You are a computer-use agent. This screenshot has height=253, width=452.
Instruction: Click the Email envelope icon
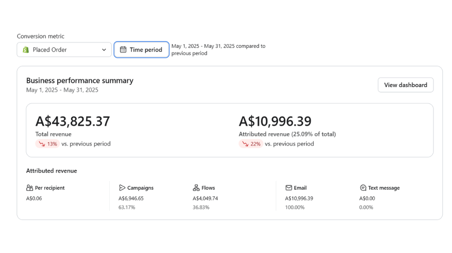[x=288, y=188]
